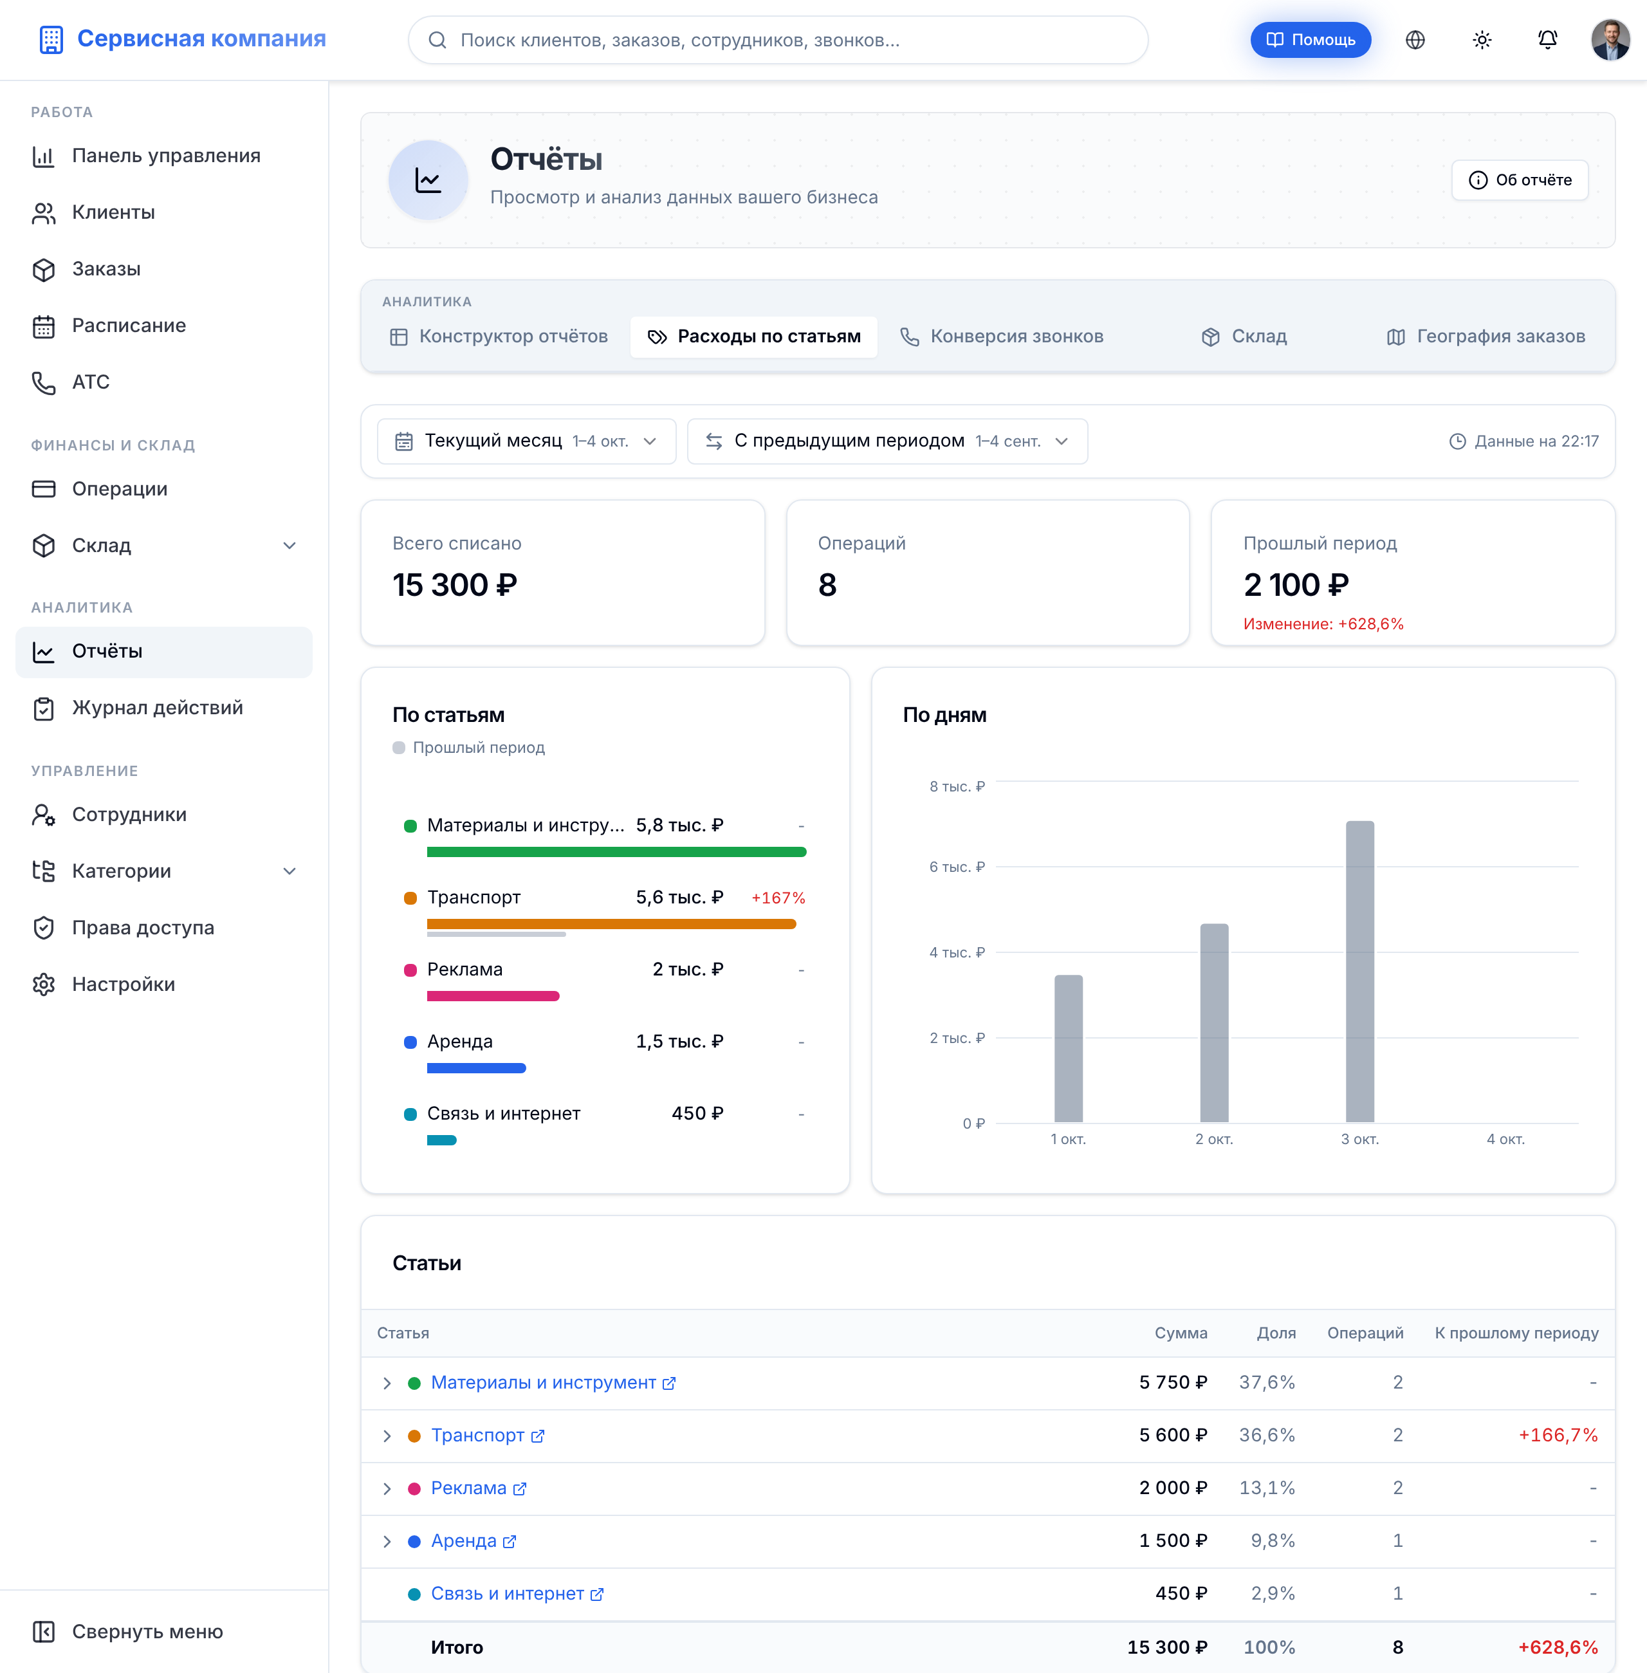Image resolution: width=1647 pixels, height=1673 pixels.
Task: Expand the Транспорт table row
Action: coord(387,1436)
